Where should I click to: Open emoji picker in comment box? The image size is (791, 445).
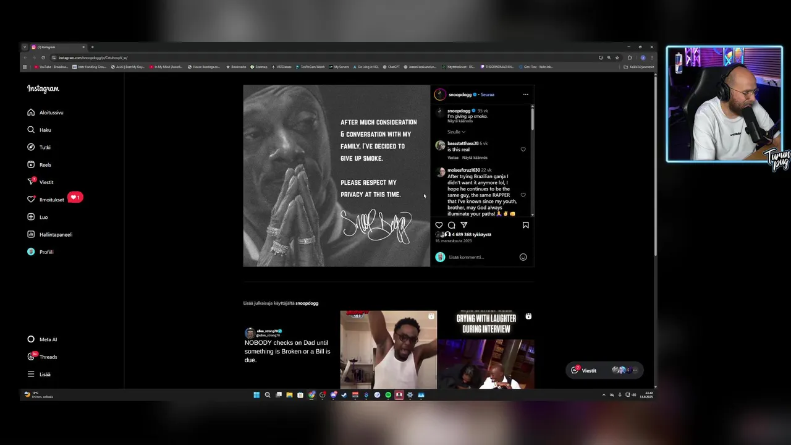pyautogui.click(x=523, y=257)
